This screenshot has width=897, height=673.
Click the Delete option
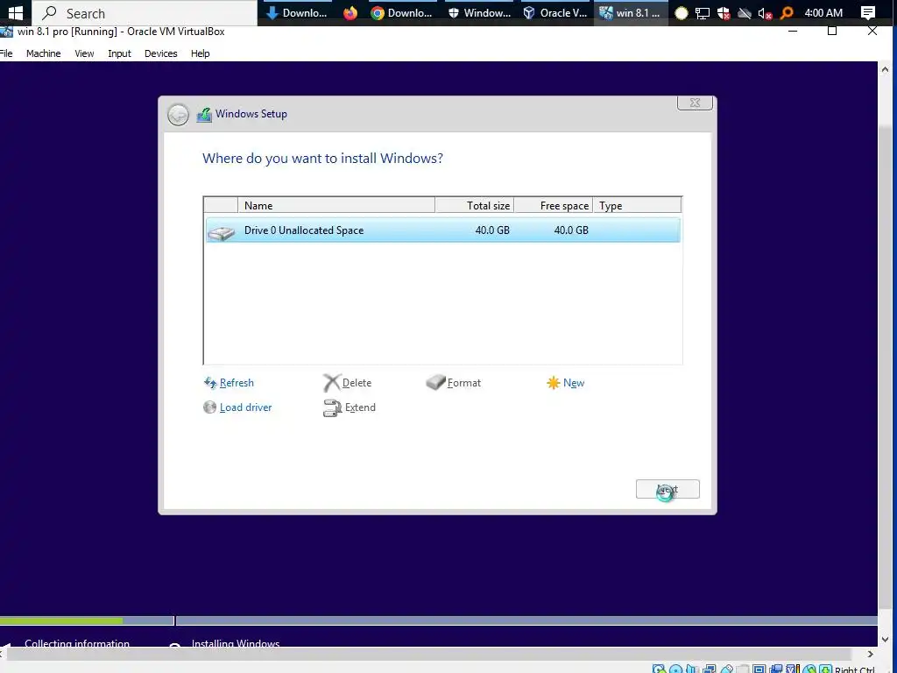[357, 383]
